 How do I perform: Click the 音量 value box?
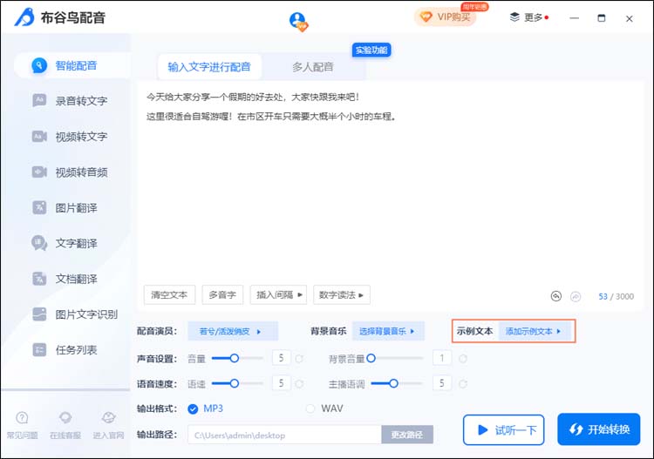(x=281, y=358)
